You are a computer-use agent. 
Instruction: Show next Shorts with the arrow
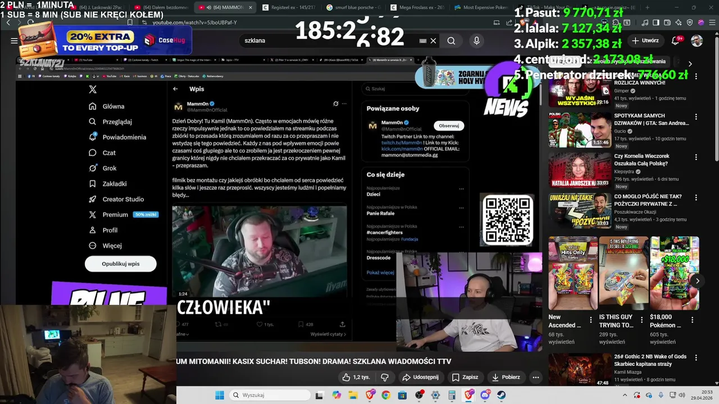697,281
